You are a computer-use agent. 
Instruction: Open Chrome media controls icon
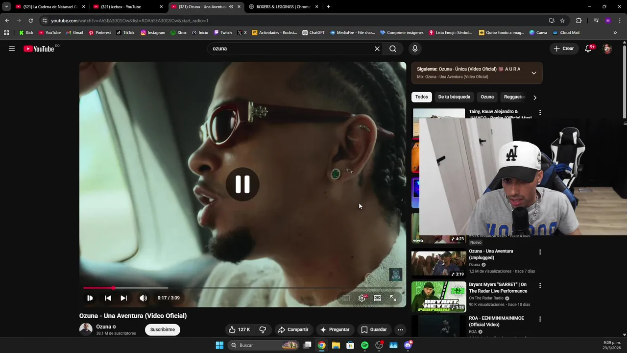tap(596, 21)
